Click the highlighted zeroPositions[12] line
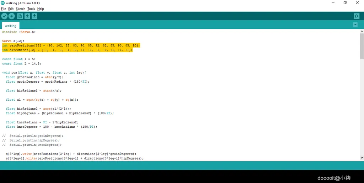The width and height of the screenshot is (364, 183). [x=71, y=45]
